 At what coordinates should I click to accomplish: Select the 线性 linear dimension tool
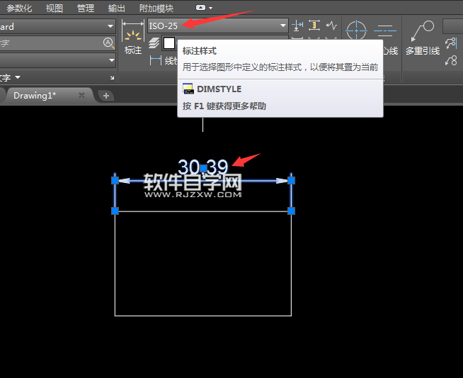coord(163,60)
